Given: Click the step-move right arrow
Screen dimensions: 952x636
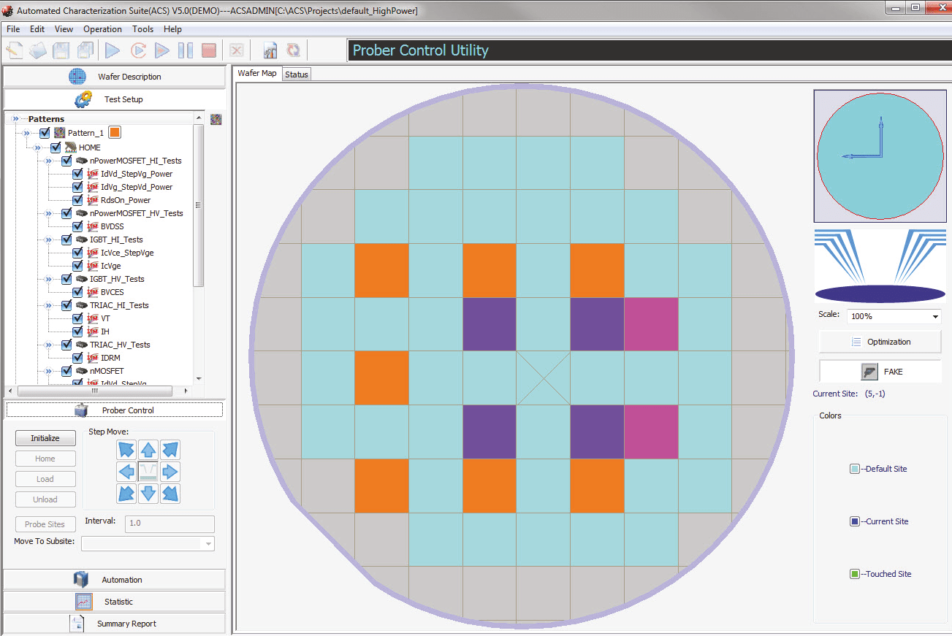Looking at the screenshot, I should [x=170, y=472].
